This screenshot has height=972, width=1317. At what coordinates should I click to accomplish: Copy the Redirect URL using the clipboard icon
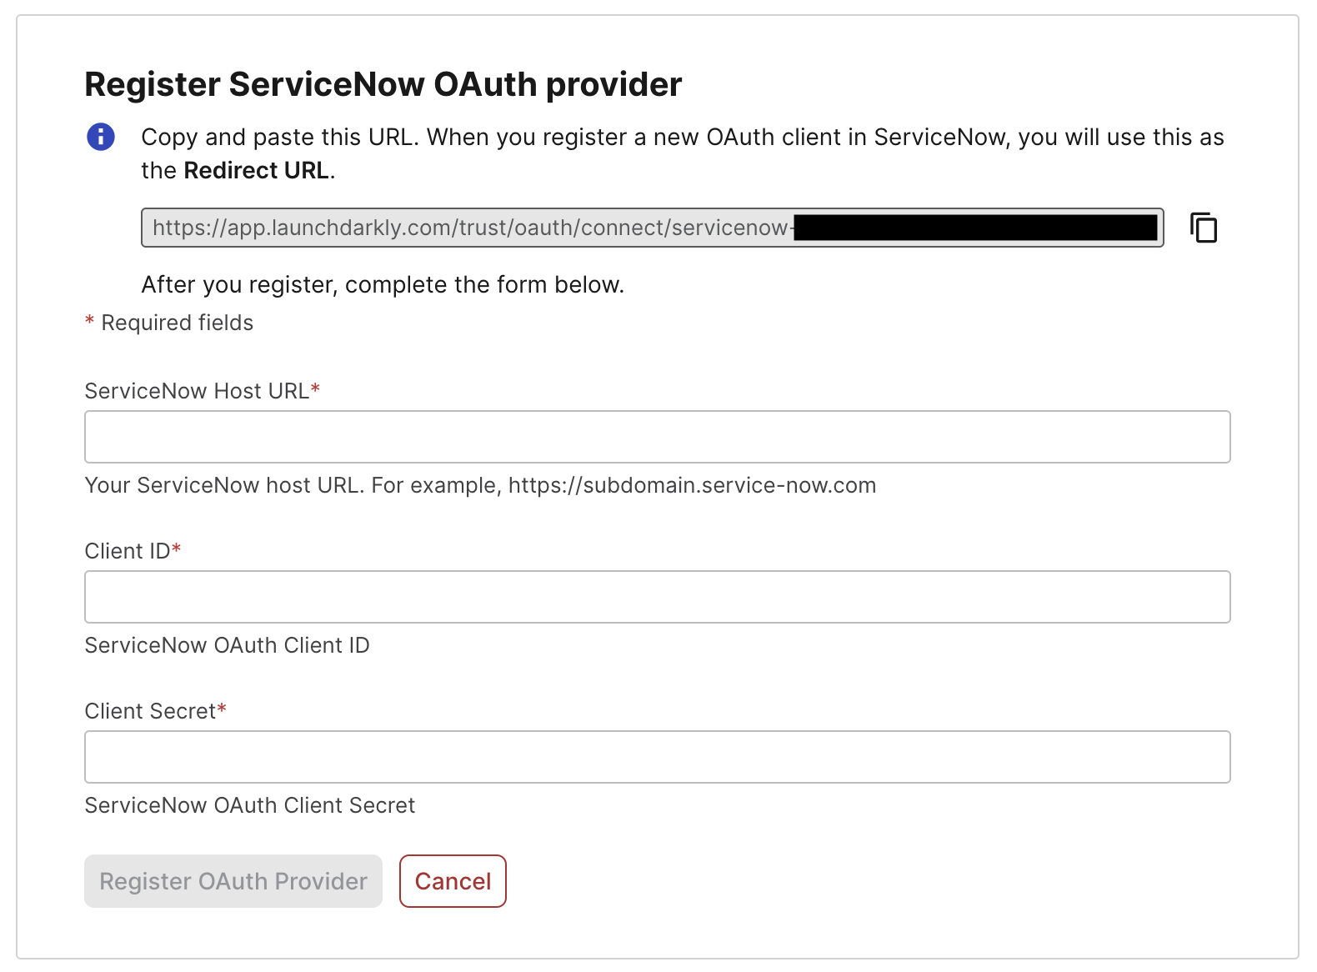coord(1204,228)
